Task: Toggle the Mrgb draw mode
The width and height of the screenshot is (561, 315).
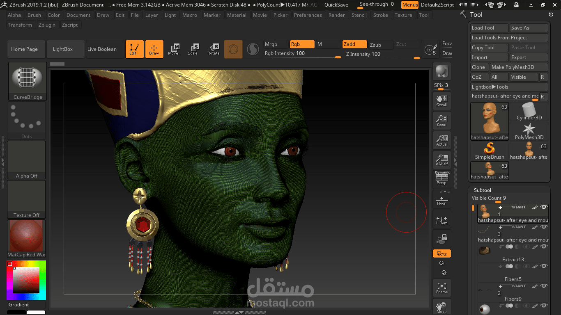Action: [x=276, y=44]
